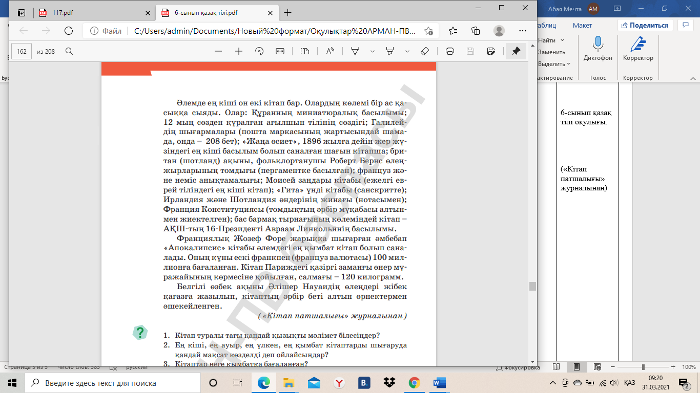The width and height of the screenshot is (700, 393).
Task: Toggle the pin on PDF toolbar
Action: 516,51
